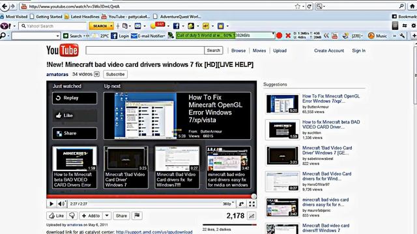The width and height of the screenshot is (417, 234).
Task: Click the YouTube logo
Action: [63, 50]
